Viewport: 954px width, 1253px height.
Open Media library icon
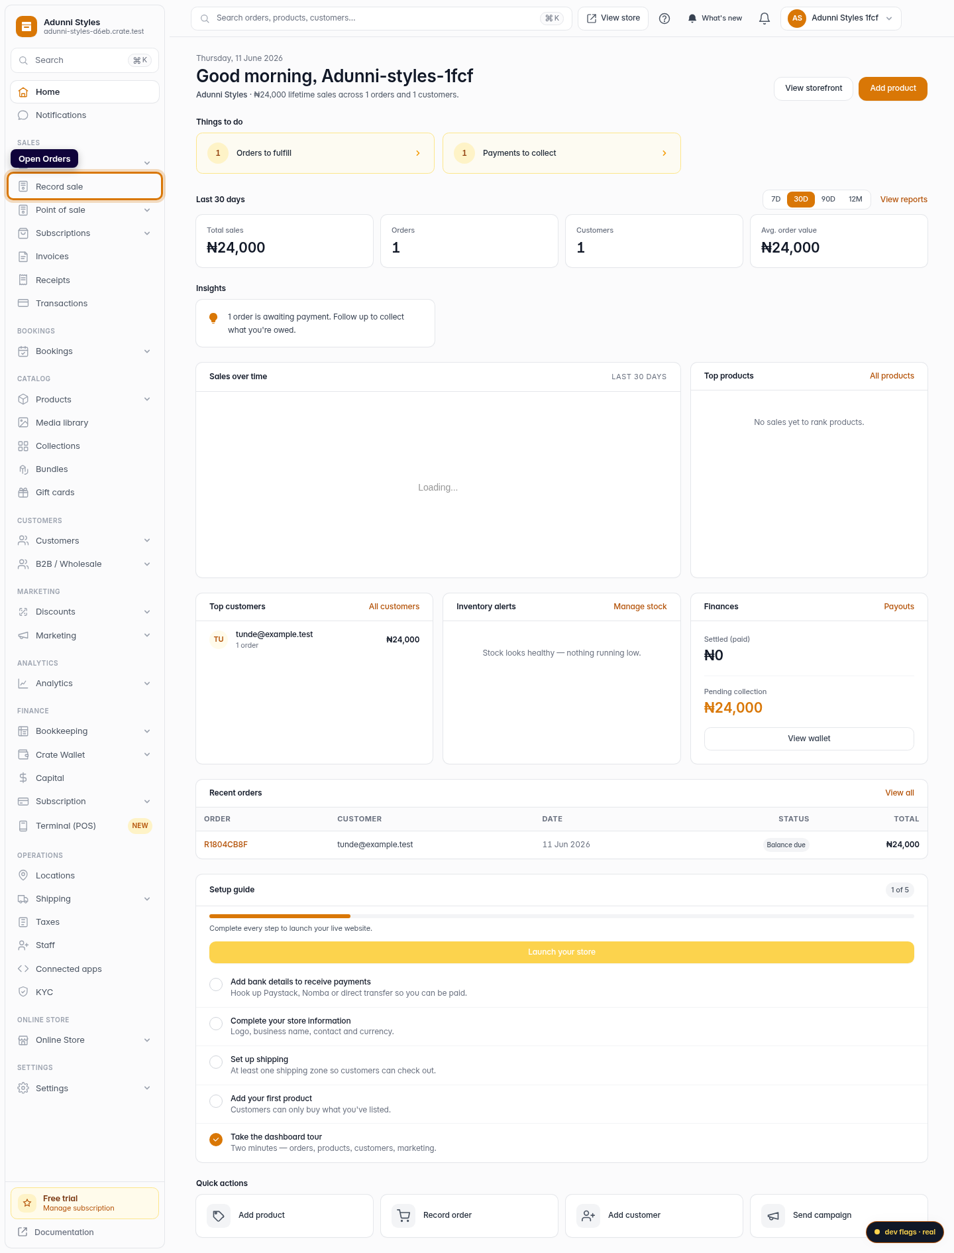[23, 422]
